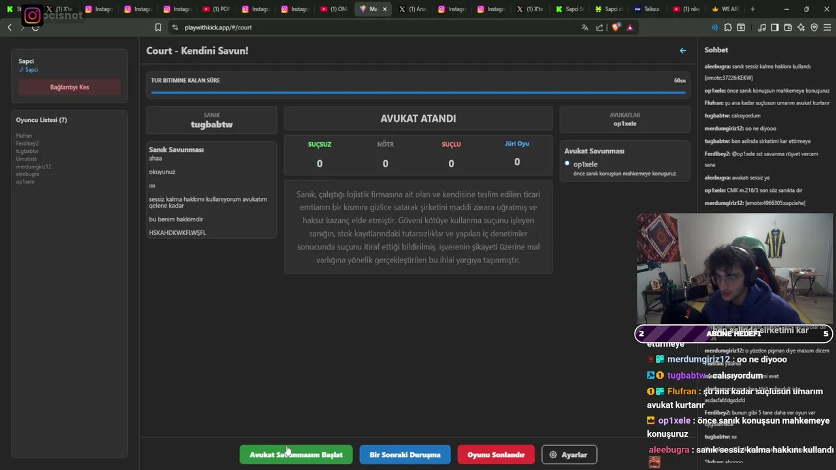This screenshot has width=836, height=470.
Task: Open the Brave VPN shield icon
Action: 814,27
